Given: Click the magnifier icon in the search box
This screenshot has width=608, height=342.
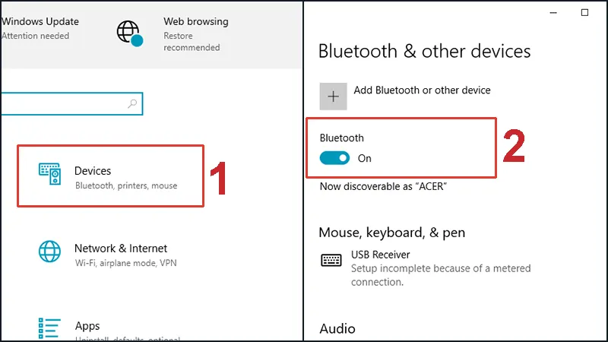Looking at the screenshot, I should point(133,103).
